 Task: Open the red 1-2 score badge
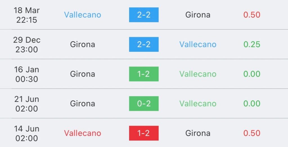pyautogui.click(x=144, y=133)
